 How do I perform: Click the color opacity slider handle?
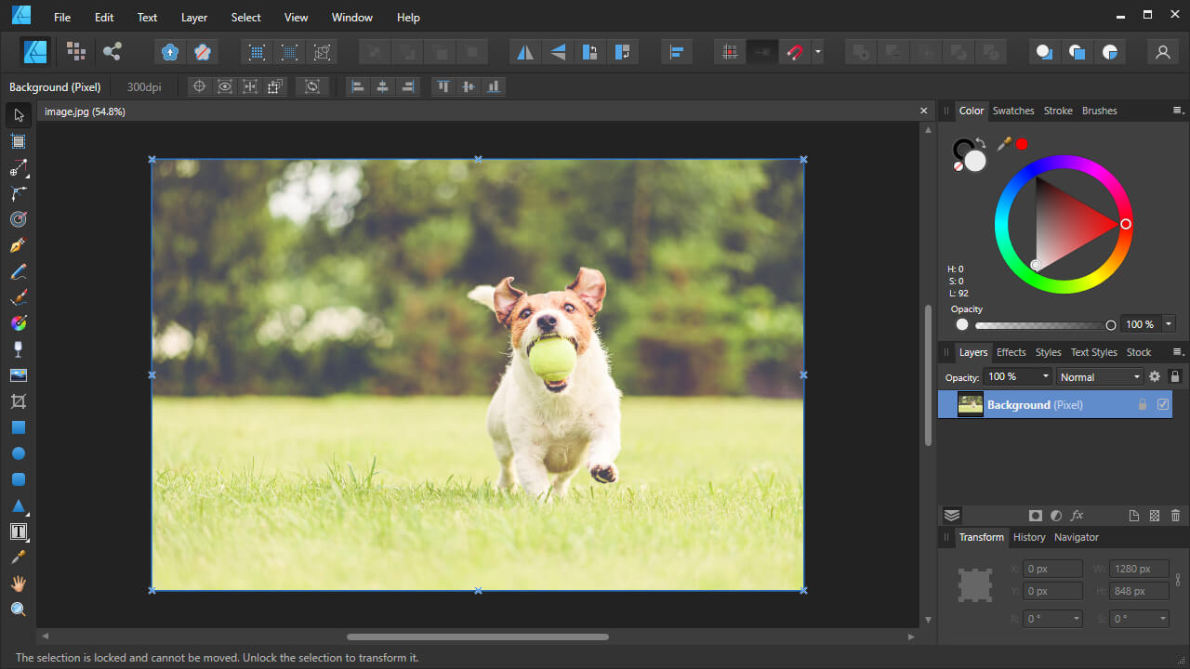click(1110, 325)
